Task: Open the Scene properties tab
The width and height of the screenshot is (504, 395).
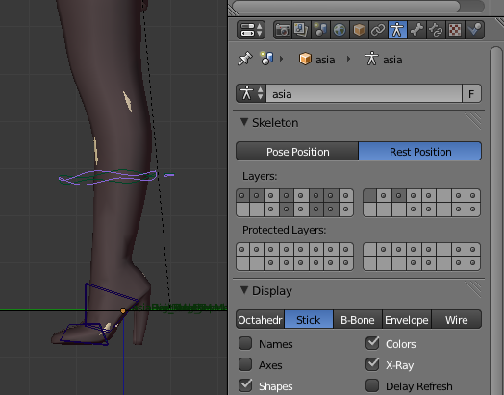Action: (320, 30)
